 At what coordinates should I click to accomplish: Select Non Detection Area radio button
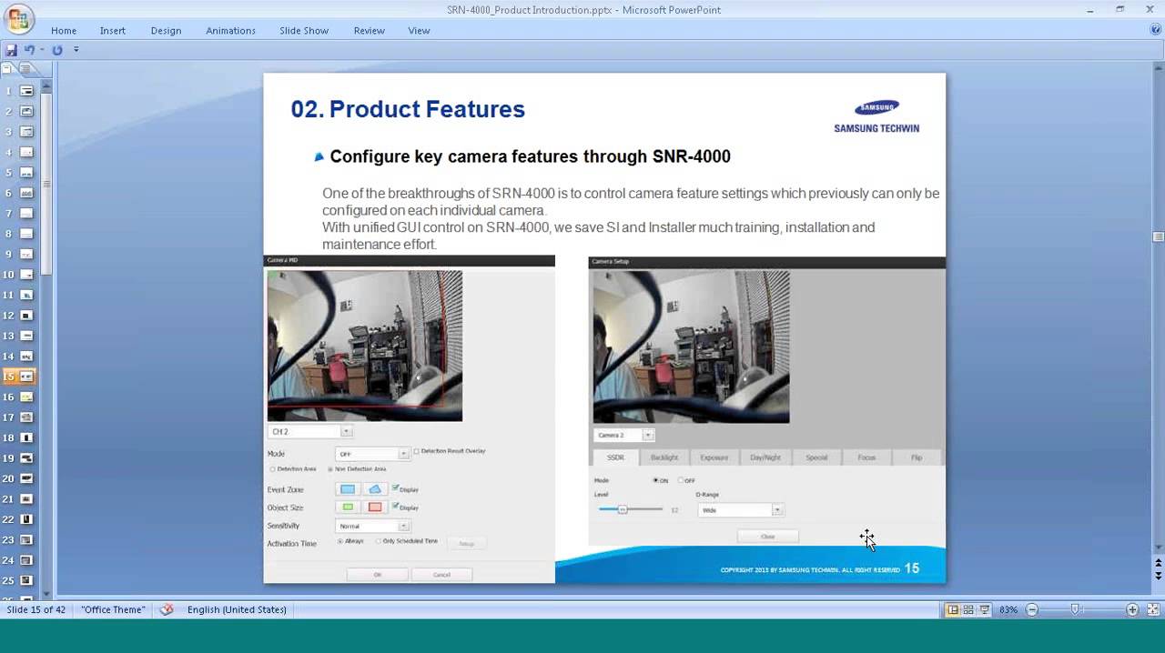point(330,469)
